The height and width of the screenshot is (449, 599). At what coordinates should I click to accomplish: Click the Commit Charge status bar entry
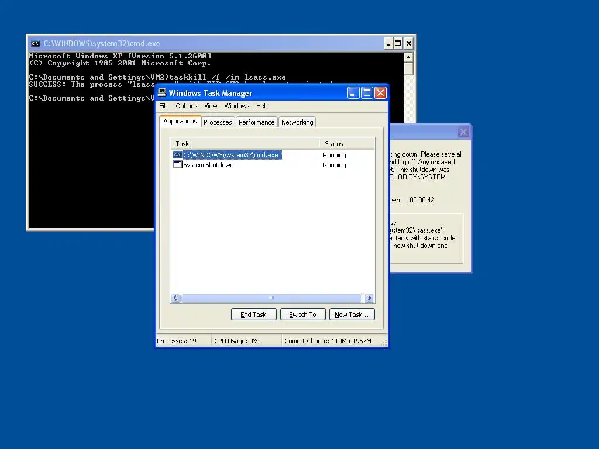pos(328,341)
